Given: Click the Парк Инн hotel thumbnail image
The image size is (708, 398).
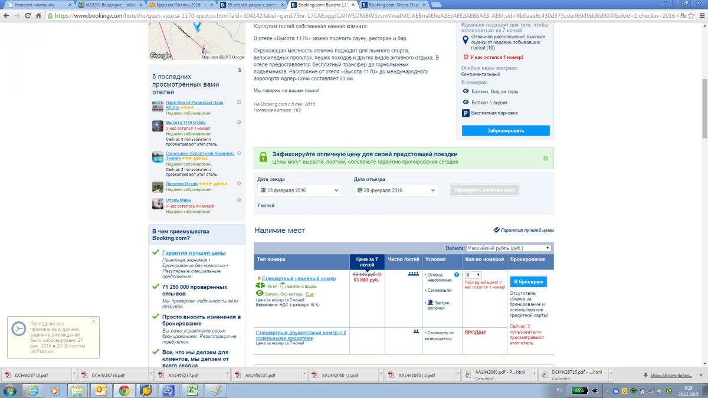Looking at the screenshot, I should tap(158, 106).
